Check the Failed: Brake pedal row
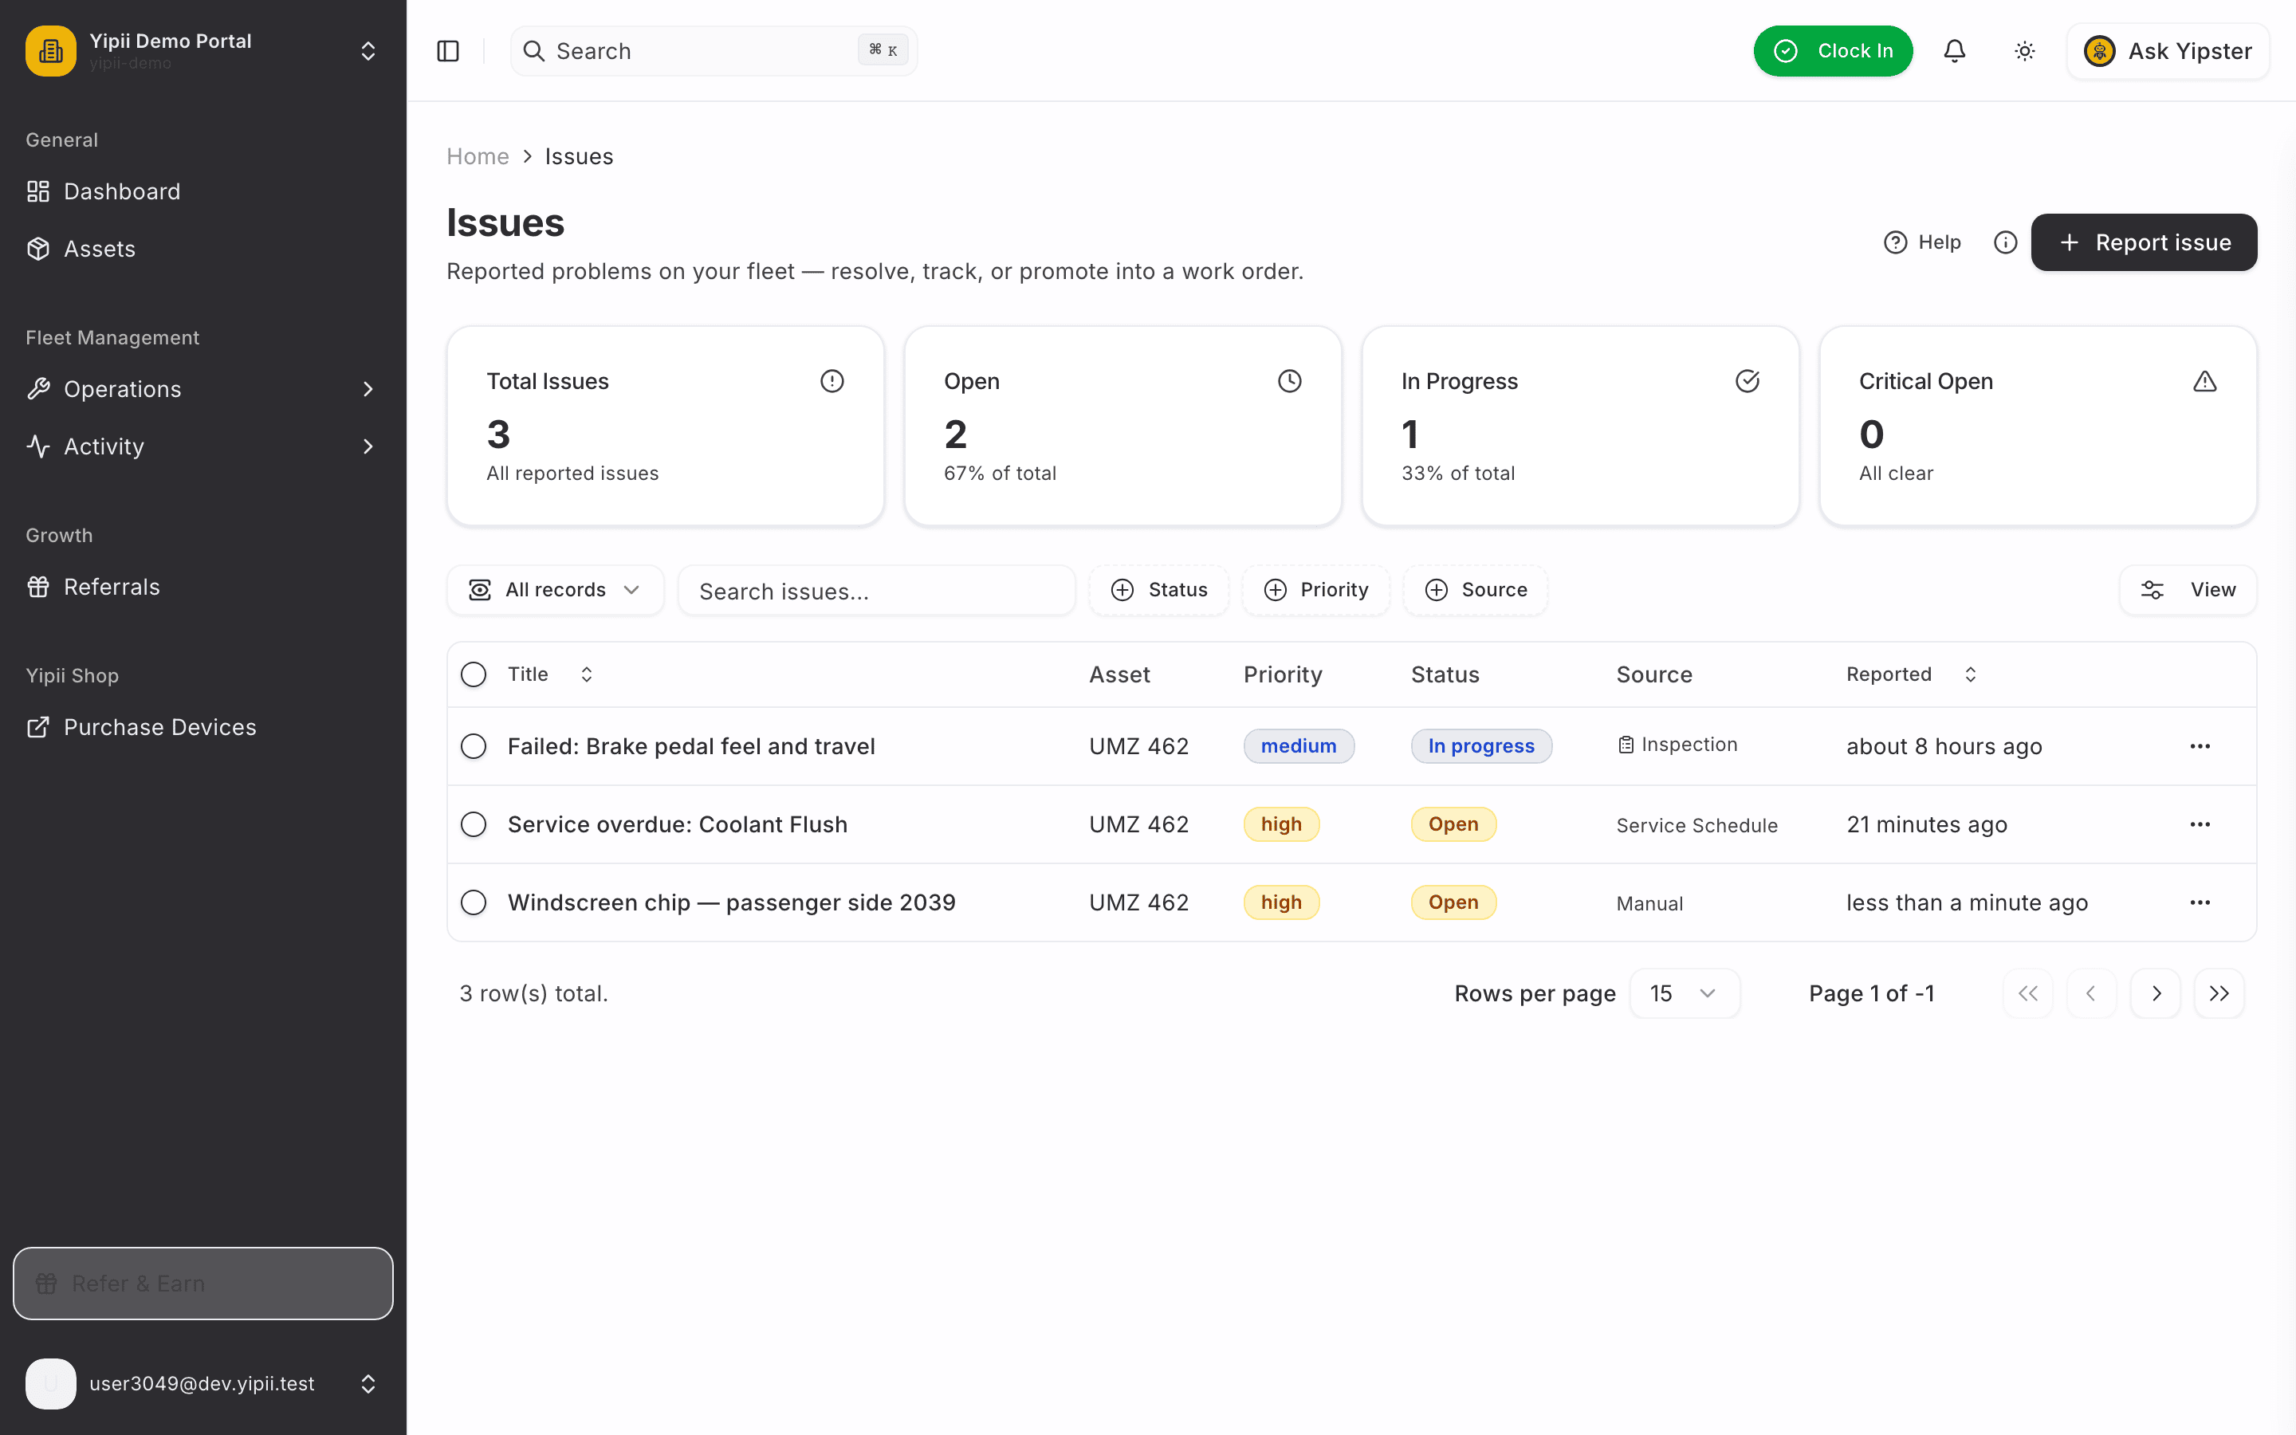2296x1435 pixels. pyautogui.click(x=474, y=746)
